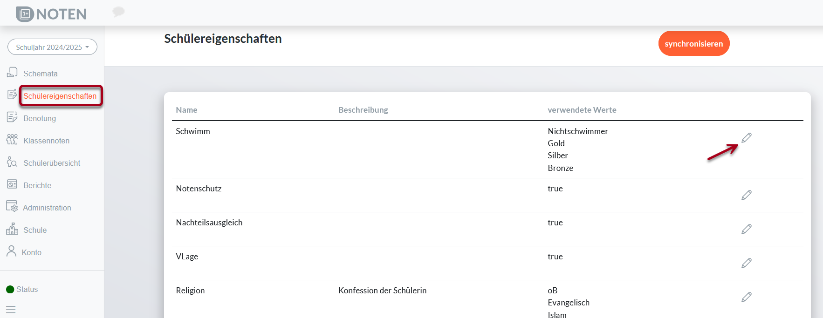Open the chat bubble icon in header
The width and height of the screenshot is (823, 318).
(119, 12)
